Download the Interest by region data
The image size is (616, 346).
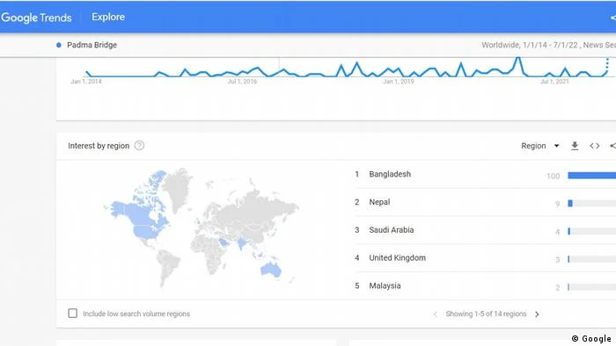(x=575, y=146)
